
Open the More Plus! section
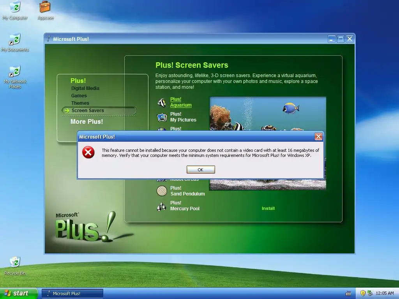tap(87, 121)
